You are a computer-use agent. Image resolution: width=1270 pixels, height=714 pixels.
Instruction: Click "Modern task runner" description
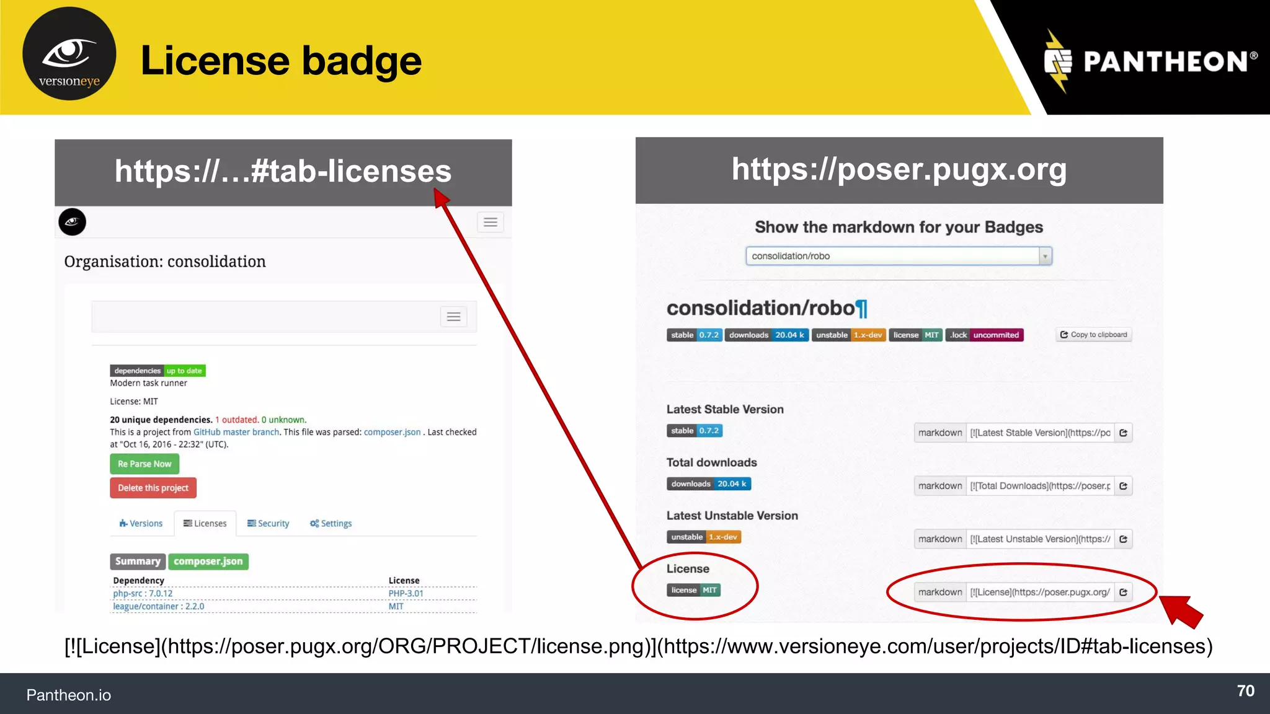(149, 383)
